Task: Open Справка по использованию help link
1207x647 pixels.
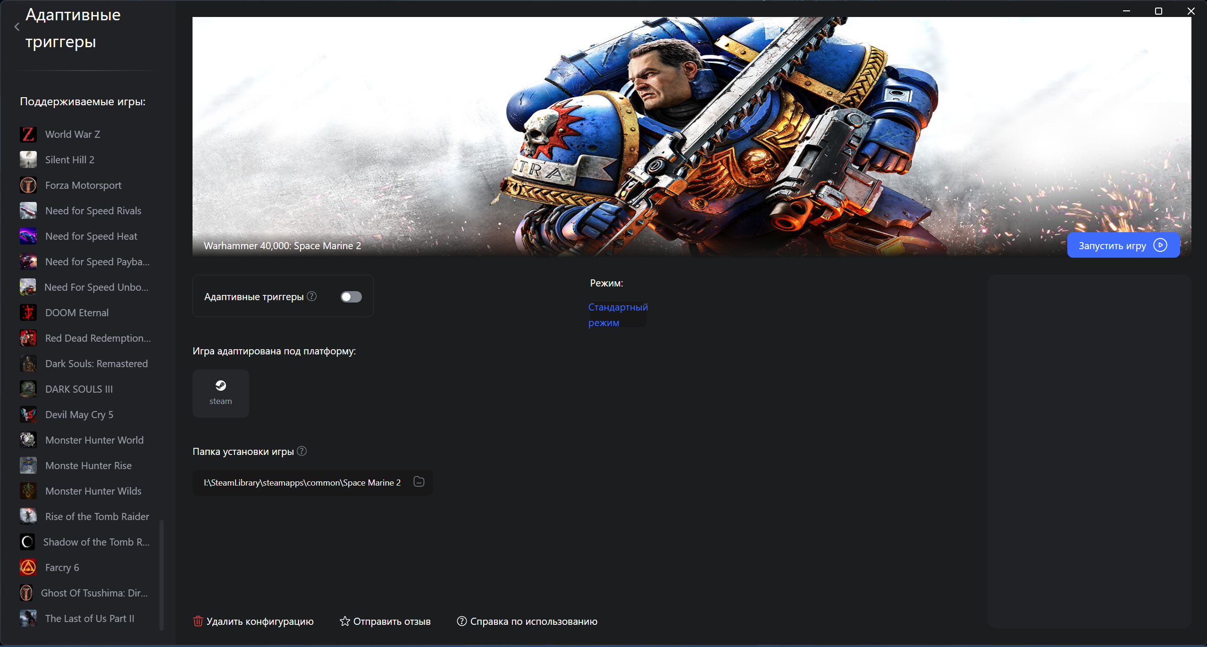Action: pyautogui.click(x=527, y=622)
